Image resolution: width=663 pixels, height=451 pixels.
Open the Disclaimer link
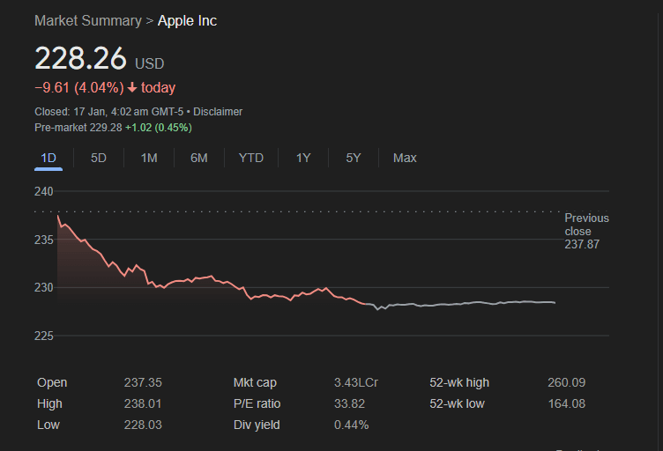click(x=218, y=112)
